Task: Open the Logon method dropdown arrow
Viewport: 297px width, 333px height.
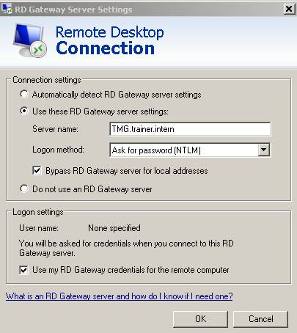Action: 264,150
